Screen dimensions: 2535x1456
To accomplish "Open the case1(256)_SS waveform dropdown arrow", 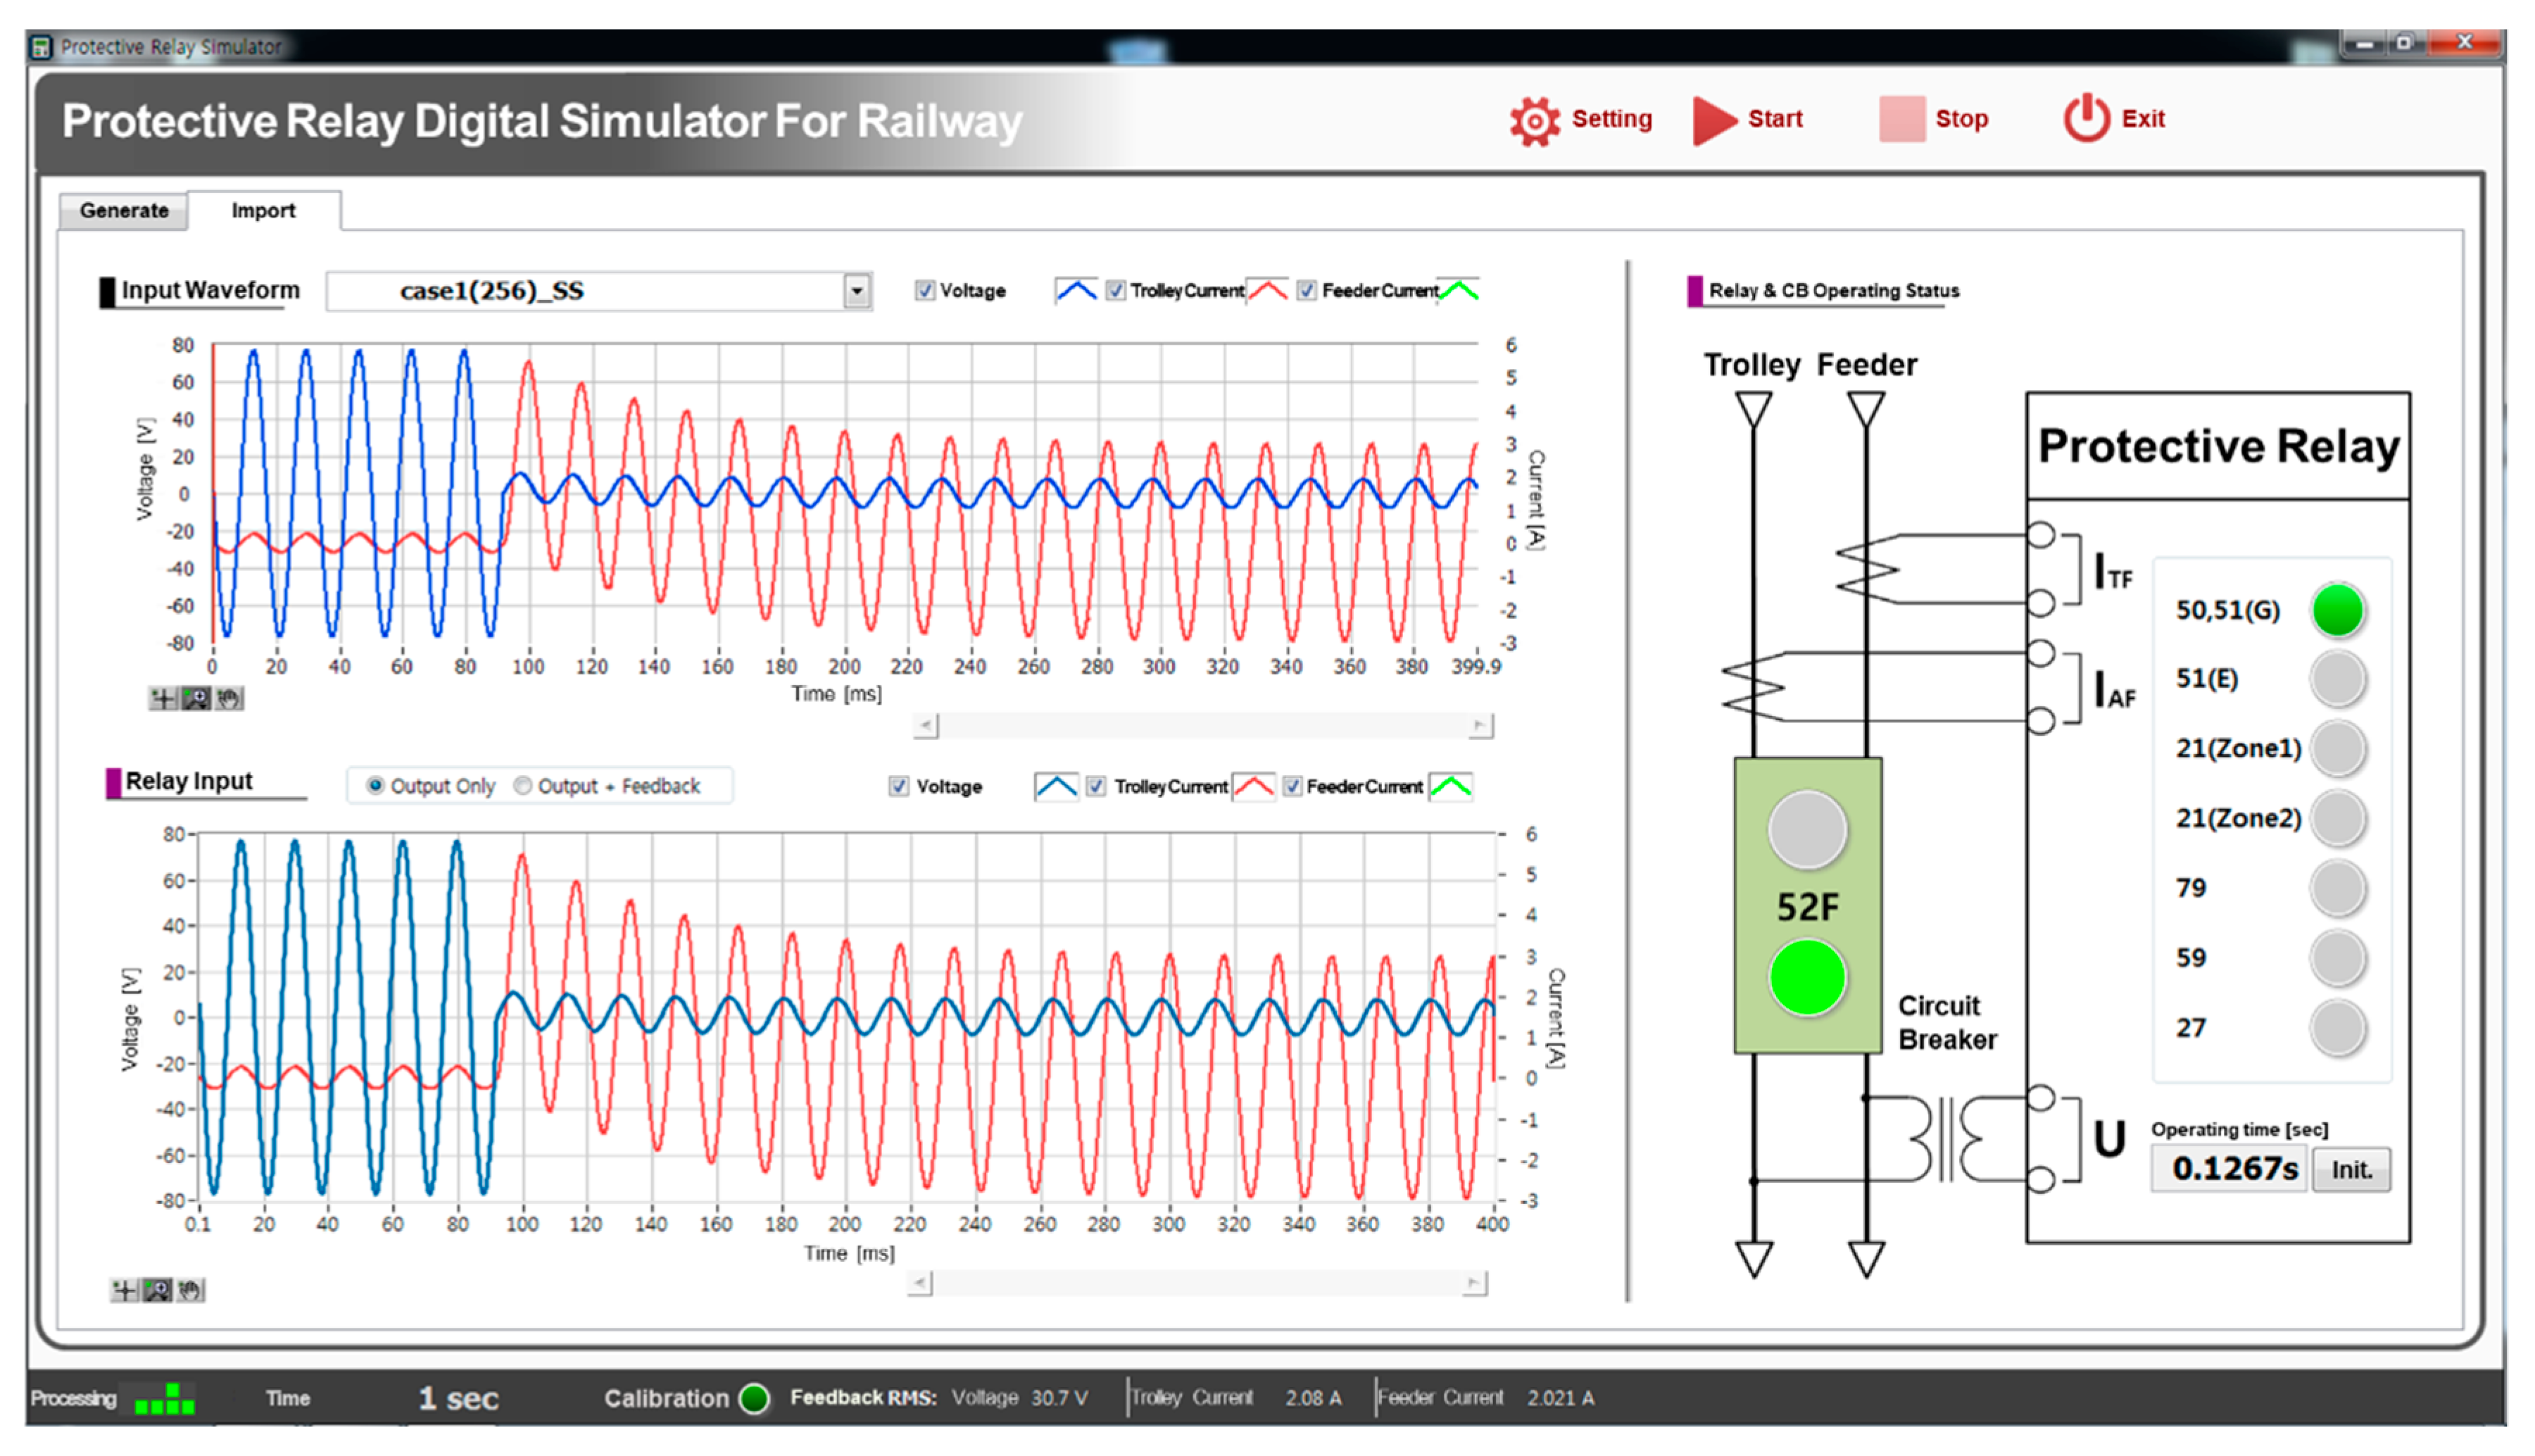I will [857, 291].
